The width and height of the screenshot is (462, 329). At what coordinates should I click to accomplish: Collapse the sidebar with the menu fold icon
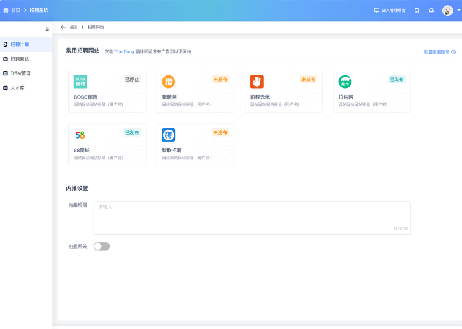point(47,29)
